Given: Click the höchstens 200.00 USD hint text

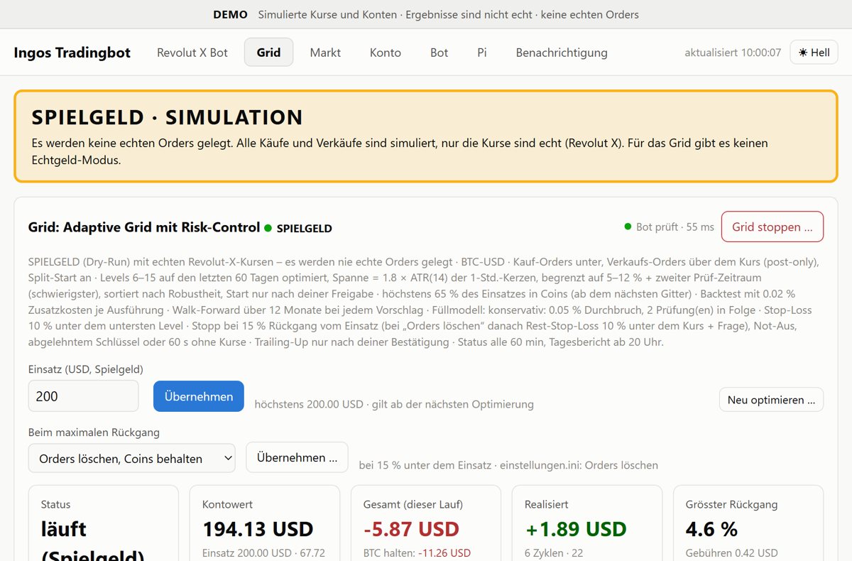Looking at the screenshot, I should (394, 404).
